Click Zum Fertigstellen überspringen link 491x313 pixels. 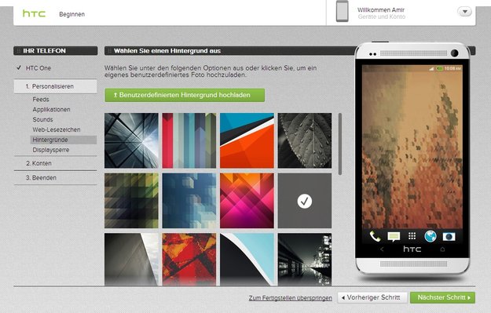290,298
